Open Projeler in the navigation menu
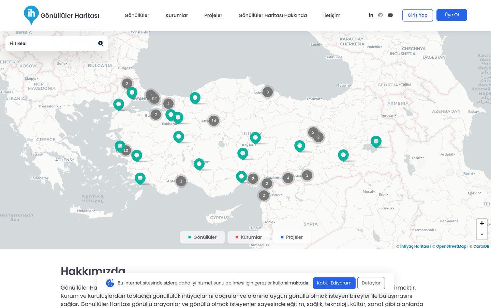491x307 pixels. tap(213, 15)
